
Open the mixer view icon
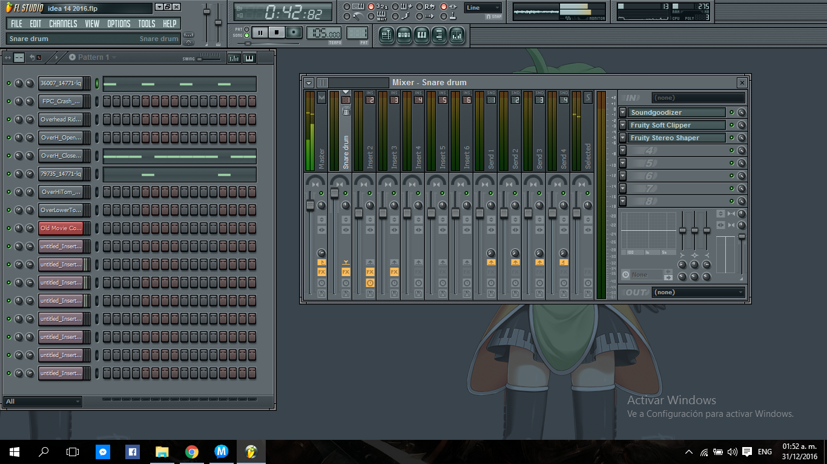pos(457,36)
